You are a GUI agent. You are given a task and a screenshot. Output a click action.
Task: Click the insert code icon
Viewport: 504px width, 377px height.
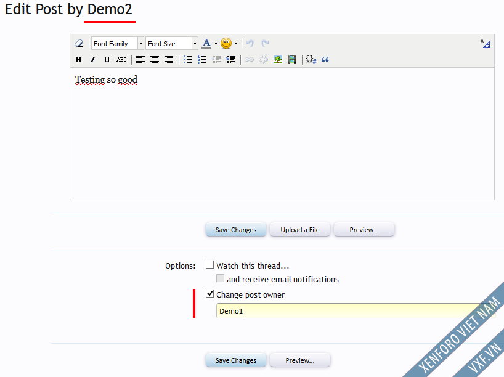(311, 60)
